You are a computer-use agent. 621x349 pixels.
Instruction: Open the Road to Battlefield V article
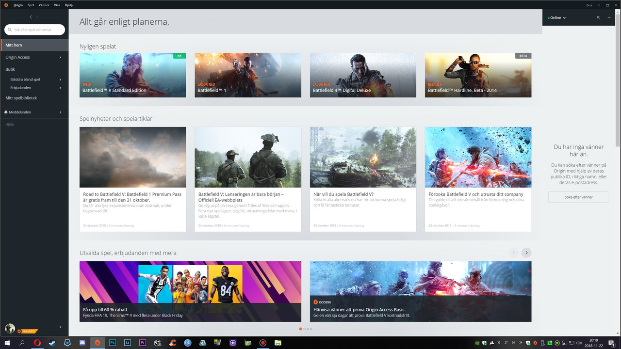coord(132,179)
